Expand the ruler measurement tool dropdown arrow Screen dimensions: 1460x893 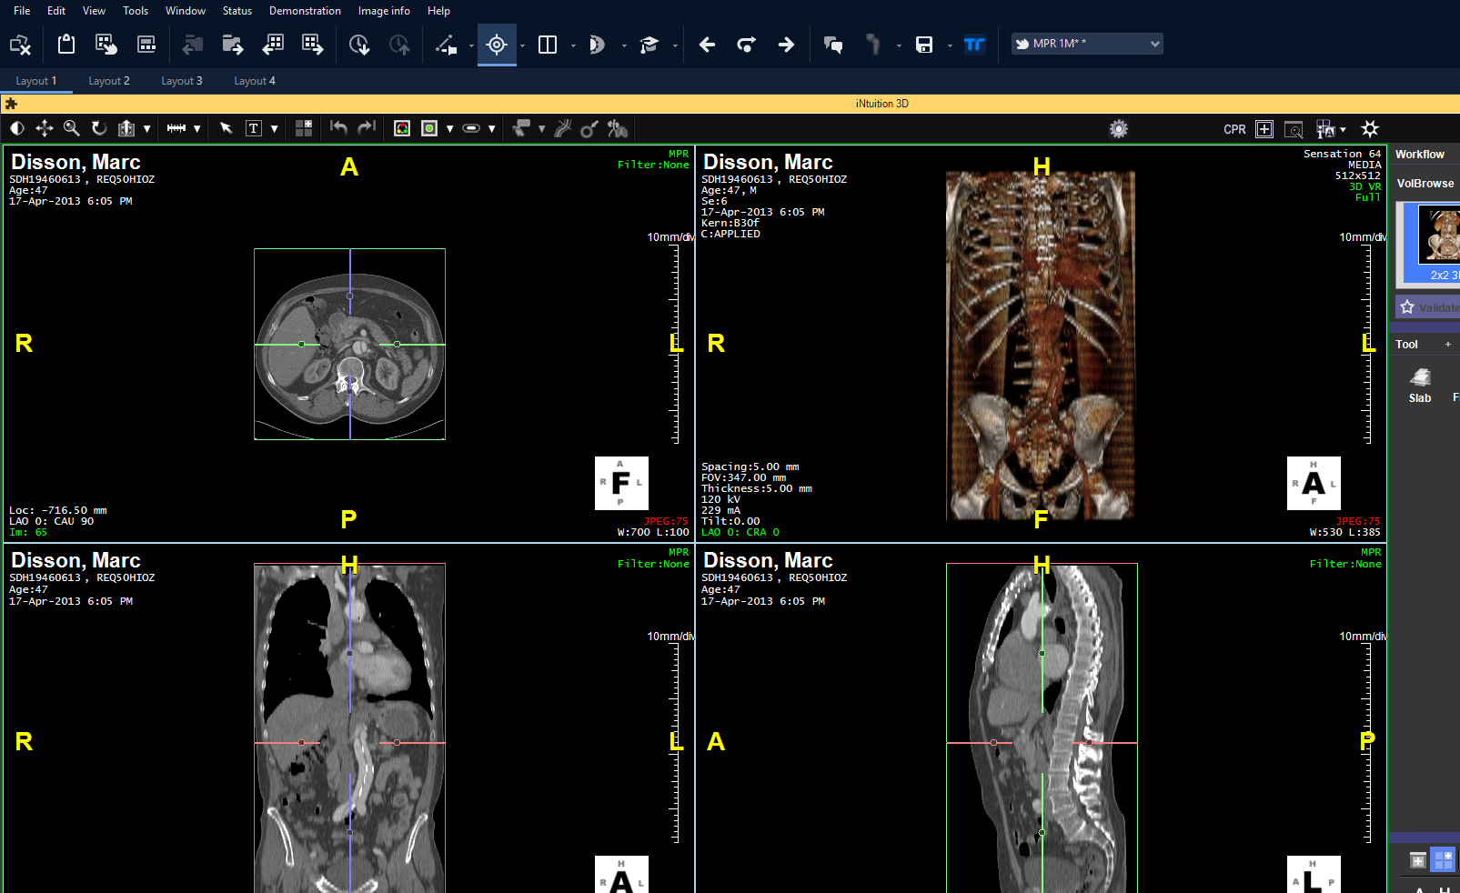[196, 129]
